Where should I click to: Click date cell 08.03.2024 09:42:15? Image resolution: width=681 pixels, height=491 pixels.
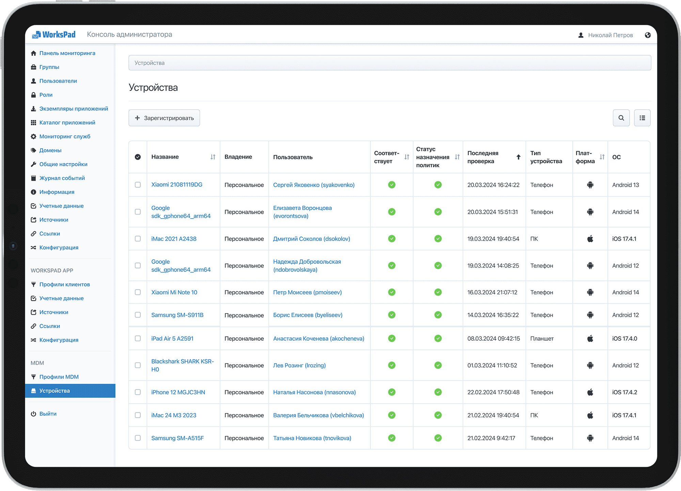coord(494,338)
